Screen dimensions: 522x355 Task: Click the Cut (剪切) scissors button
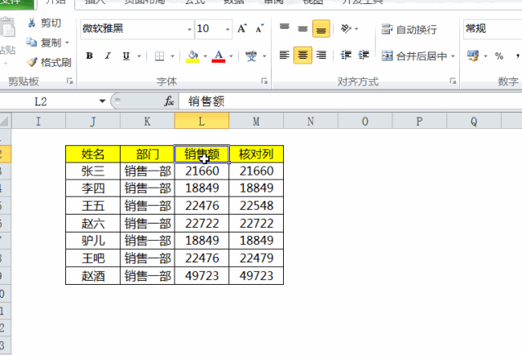tap(45, 23)
